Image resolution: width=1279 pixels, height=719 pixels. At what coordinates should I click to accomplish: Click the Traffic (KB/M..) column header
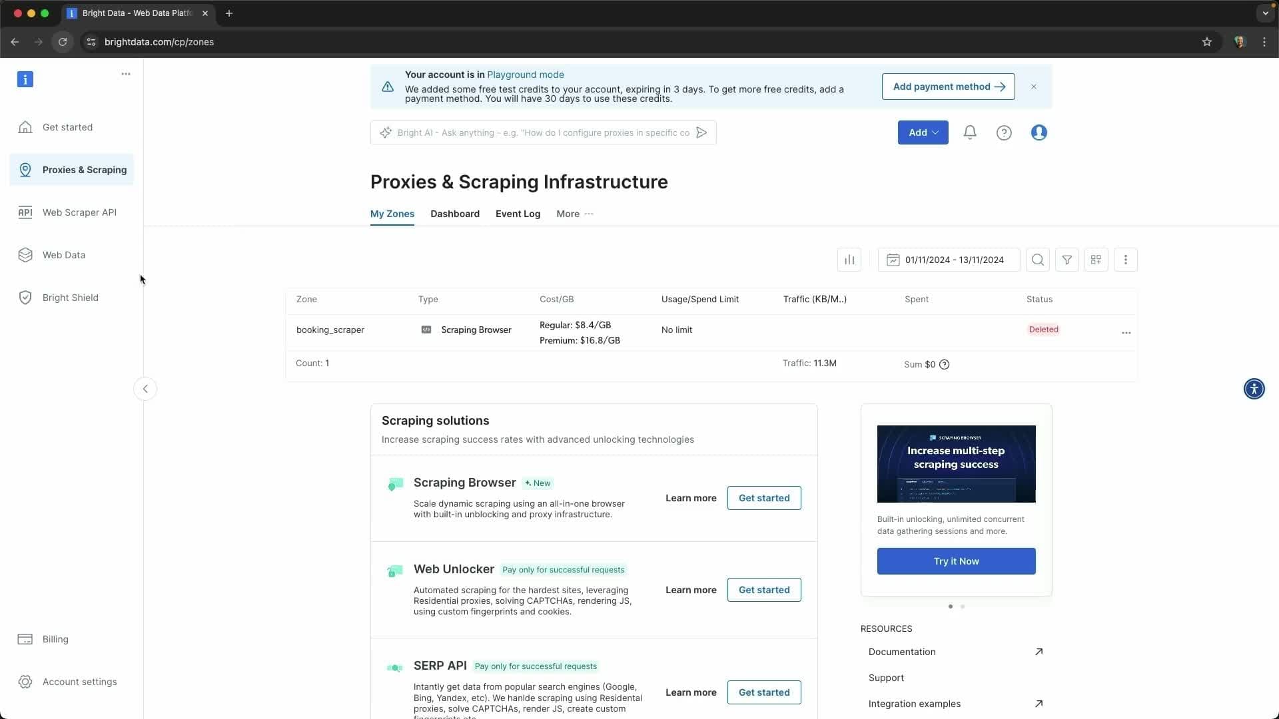pos(815,300)
